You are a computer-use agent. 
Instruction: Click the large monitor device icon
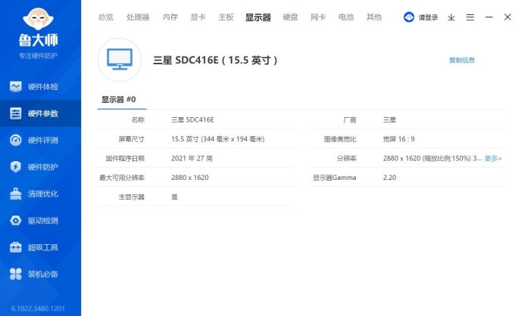pos(120,60)
